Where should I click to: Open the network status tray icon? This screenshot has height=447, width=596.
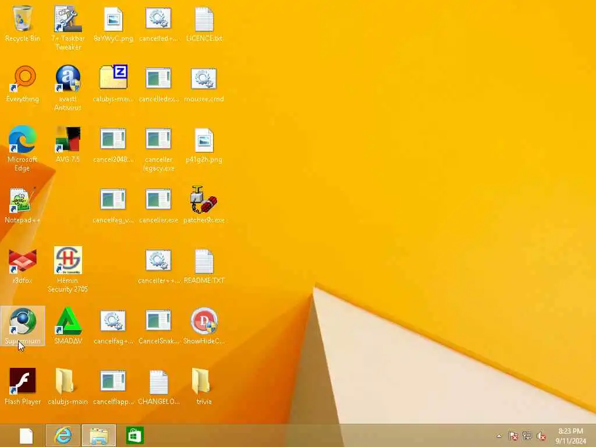[527, 436]
